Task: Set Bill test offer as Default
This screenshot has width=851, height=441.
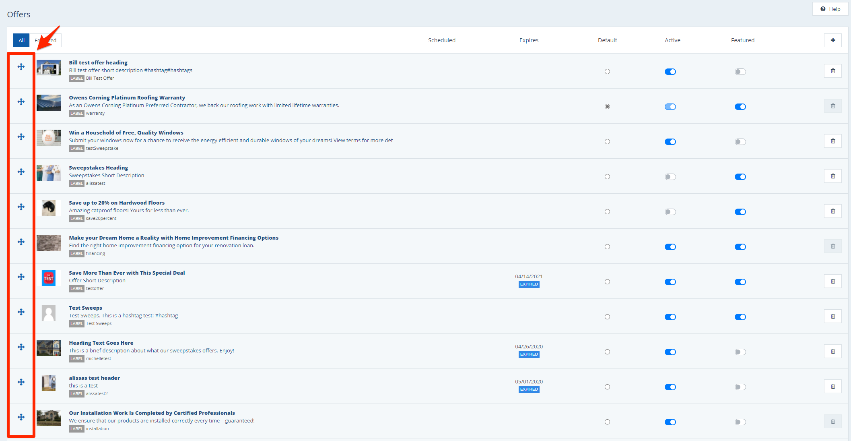Action: (x=607, y=72)
